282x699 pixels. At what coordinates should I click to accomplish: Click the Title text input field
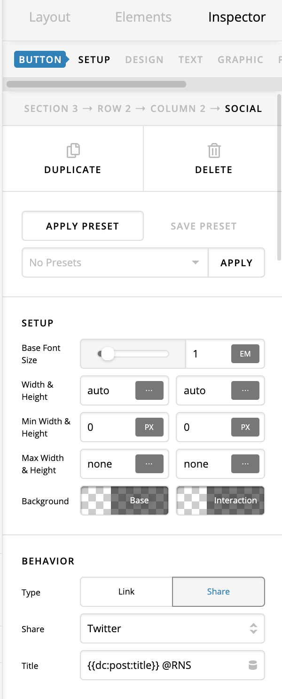coord(164,665)
